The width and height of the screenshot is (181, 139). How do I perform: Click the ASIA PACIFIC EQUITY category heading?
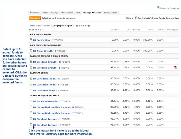(41, 34)
